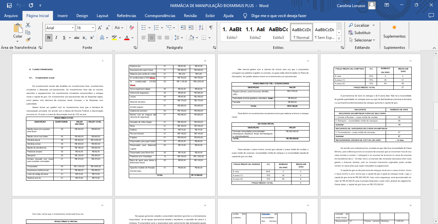438x224 pixels.
Task: Collapse the ribbon with the up chevron
Action: [434, 48]
